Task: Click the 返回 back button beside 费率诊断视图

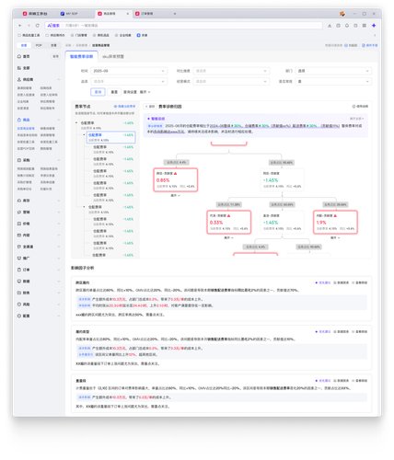Action: 150,107
